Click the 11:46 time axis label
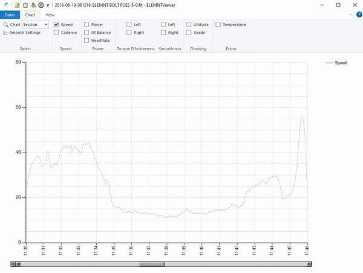The height and width of the screenshot is (273, 363). pos(307,251)
